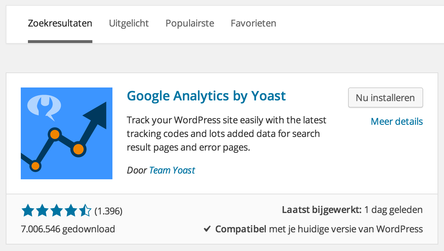Click the third rating star
444x251 pixels.
click(57, 211)
